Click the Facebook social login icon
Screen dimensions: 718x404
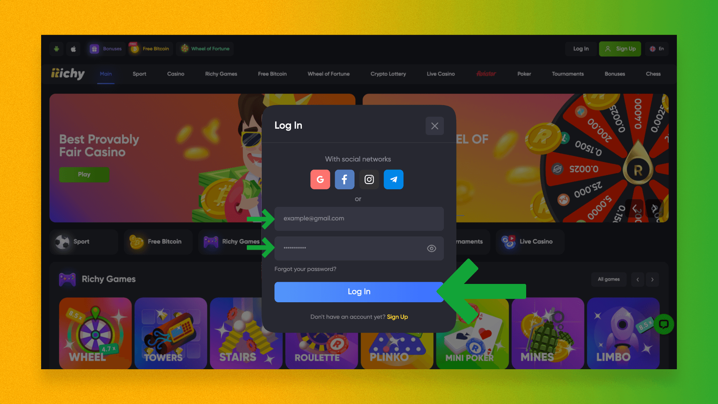tap(344, 179)
